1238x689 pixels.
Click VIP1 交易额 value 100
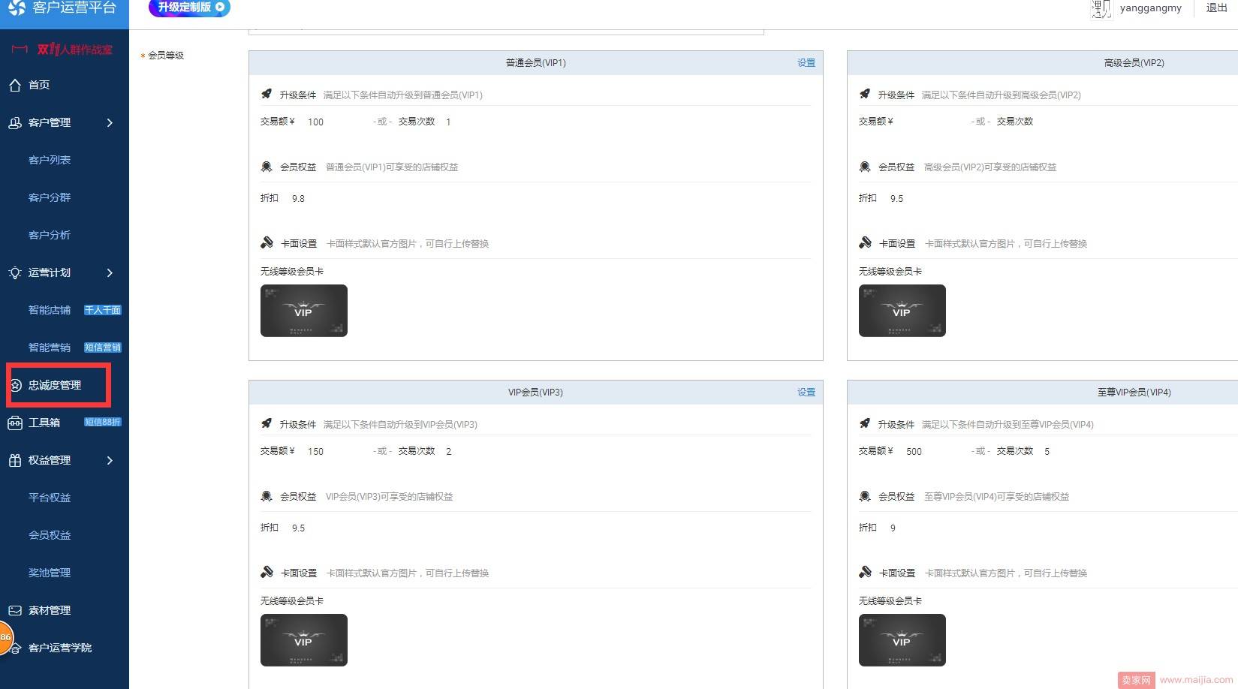315,122
